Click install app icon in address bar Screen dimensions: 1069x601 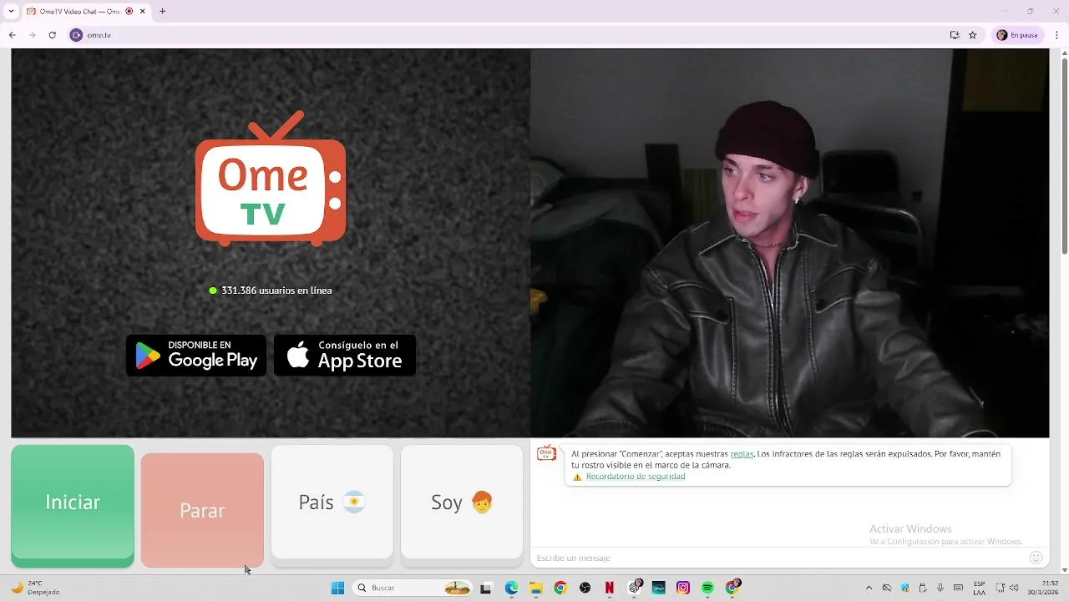pyautogui.click(x=955, y=35)
